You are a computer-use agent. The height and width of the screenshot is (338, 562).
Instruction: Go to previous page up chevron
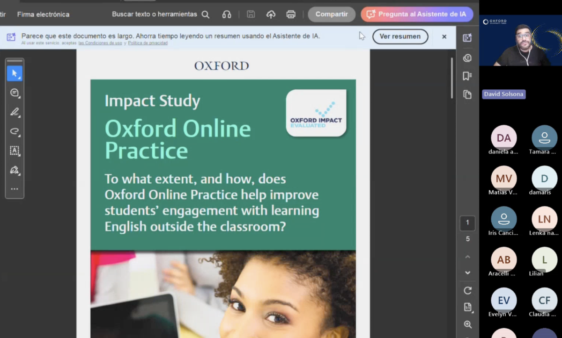(x=467, y=257)
